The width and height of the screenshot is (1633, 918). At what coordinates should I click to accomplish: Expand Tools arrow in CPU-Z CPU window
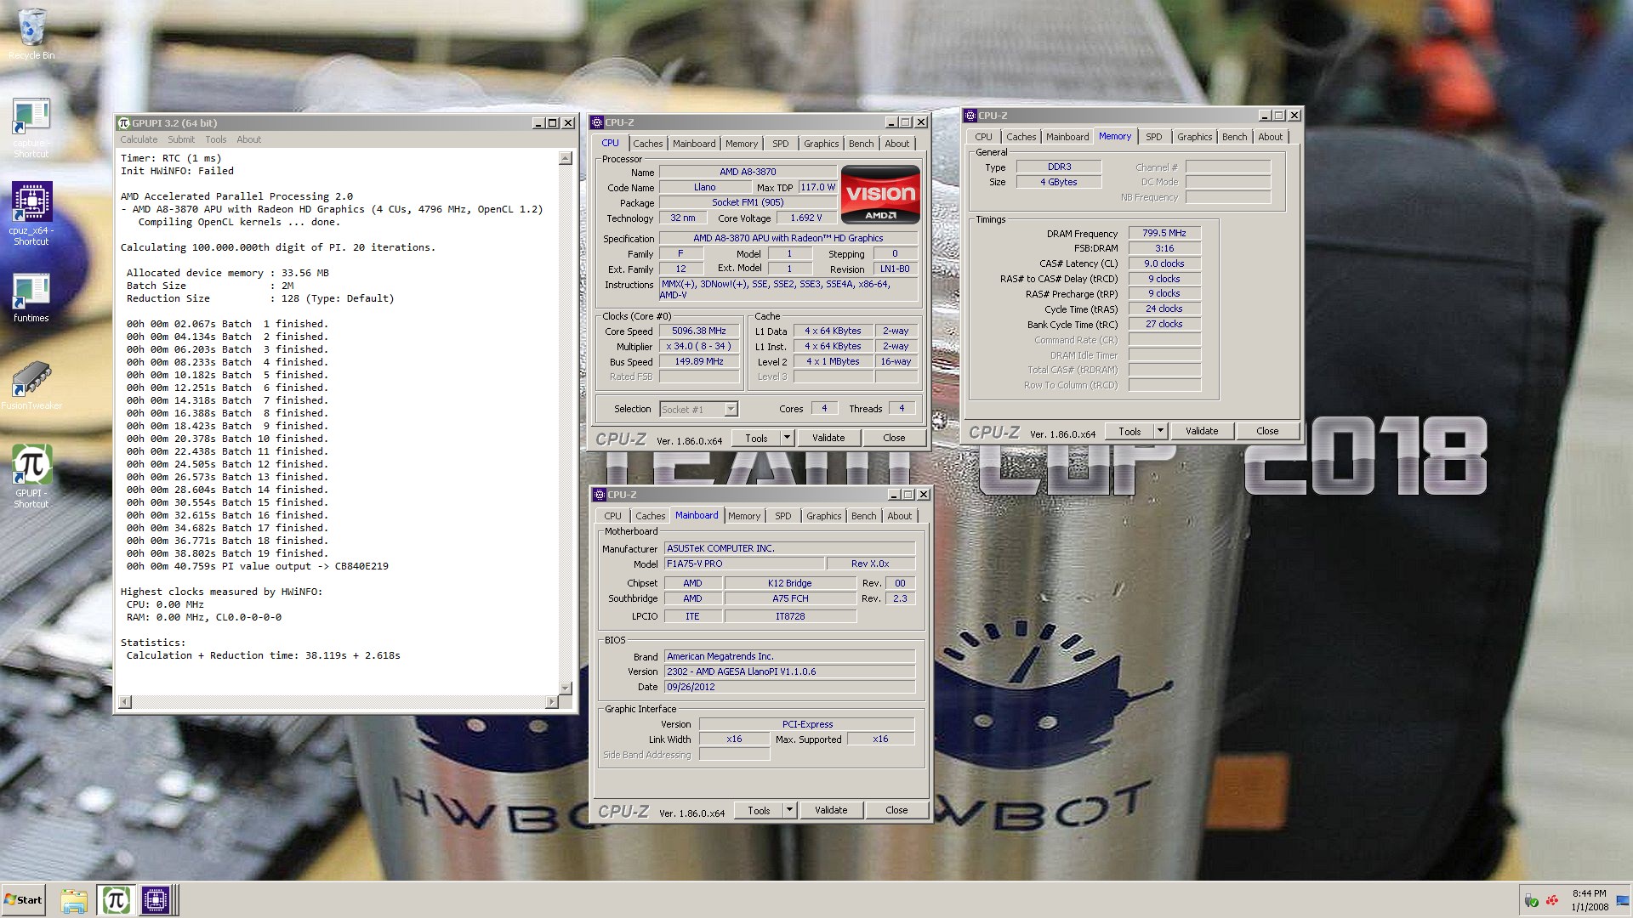click(x=787, y=438)
